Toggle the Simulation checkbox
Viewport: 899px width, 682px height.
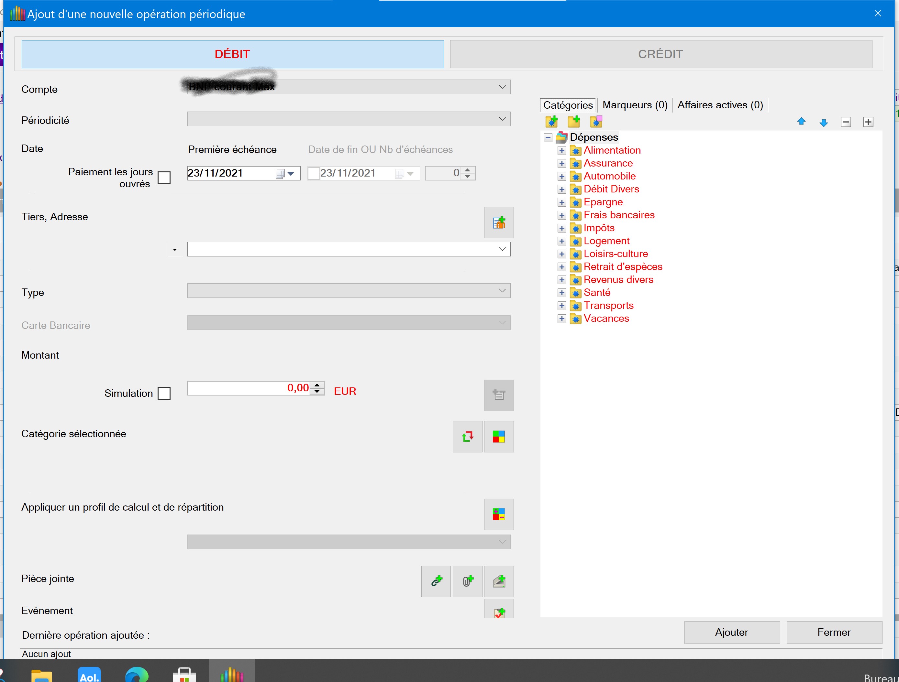[164, 393]
